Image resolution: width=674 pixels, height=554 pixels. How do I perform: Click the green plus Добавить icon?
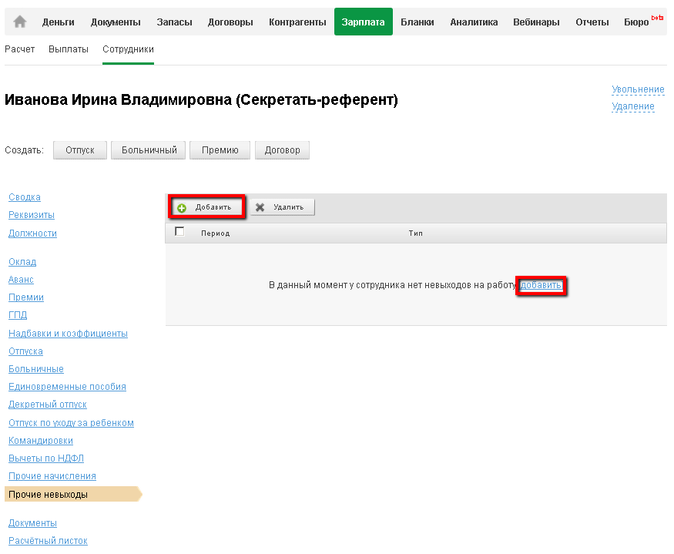(x=182, y=208)
